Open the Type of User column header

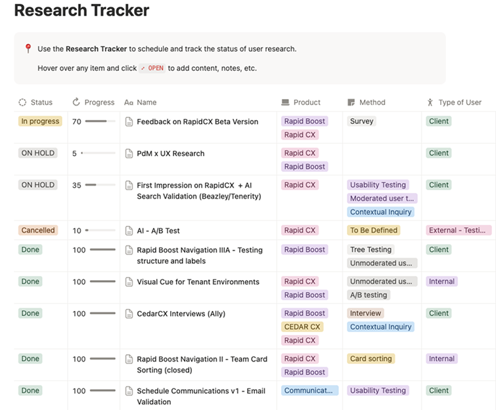coord(454,102)
